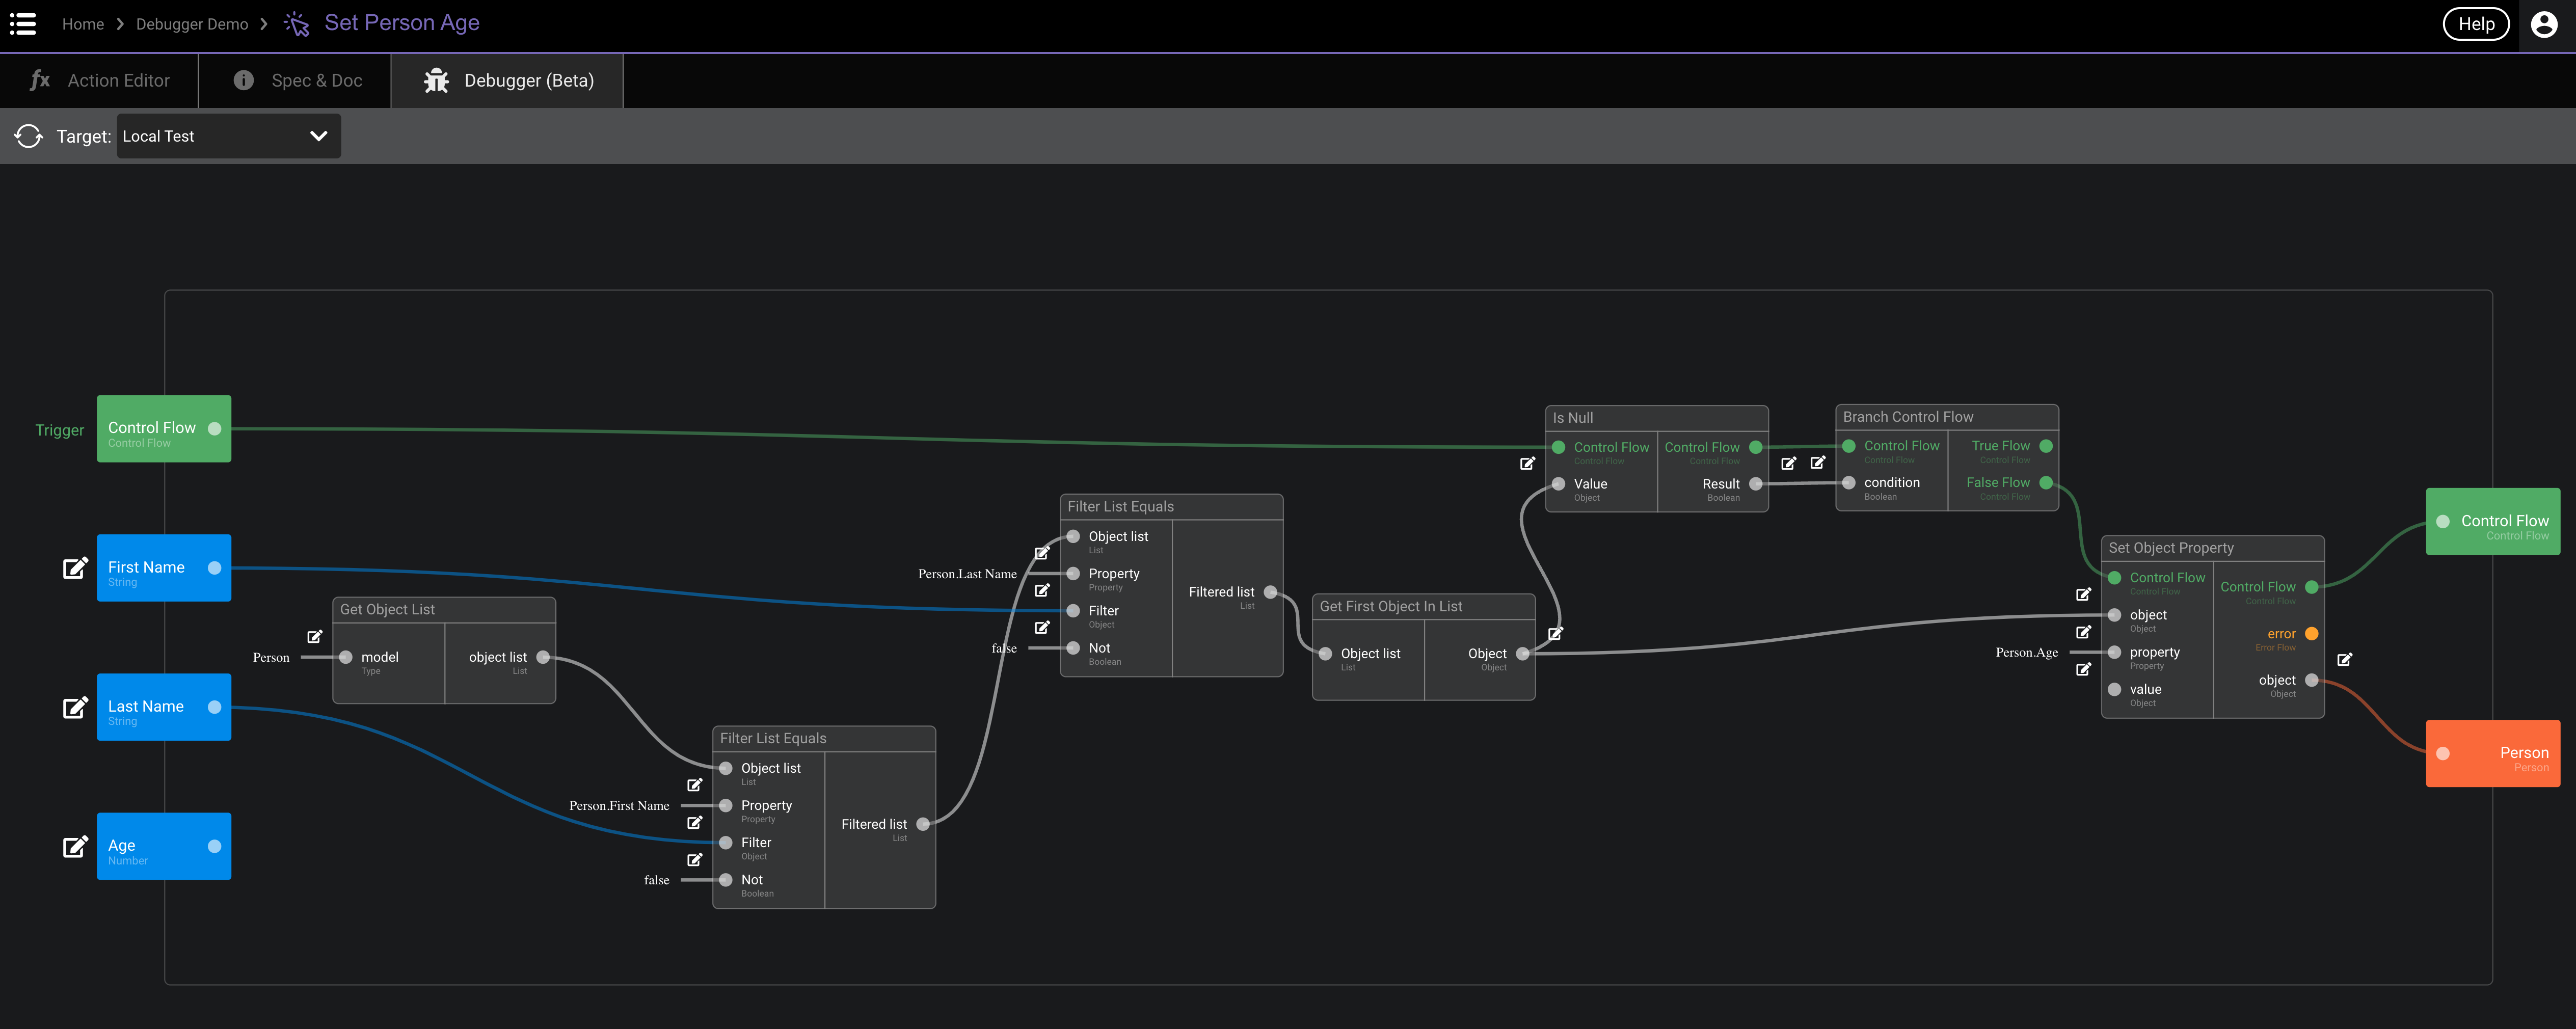Screen dimensions: 2576x1029
Task: Go to Debugger Demo breadcrumb link
Action: pyautogui.click(x=192, y=24)
